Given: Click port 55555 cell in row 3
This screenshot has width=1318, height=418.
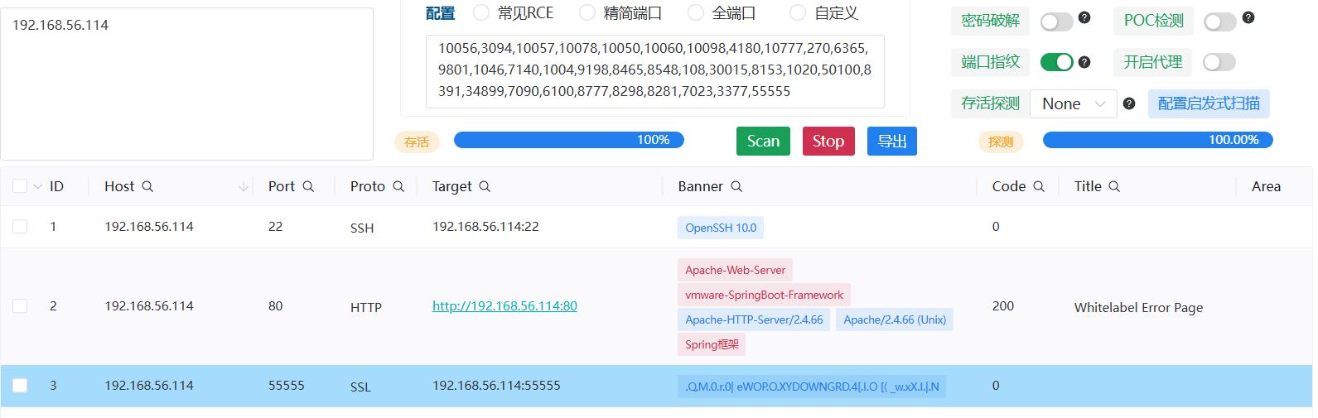Looking at the screenshot, I should pyautogui.click(x=287, y=386).
